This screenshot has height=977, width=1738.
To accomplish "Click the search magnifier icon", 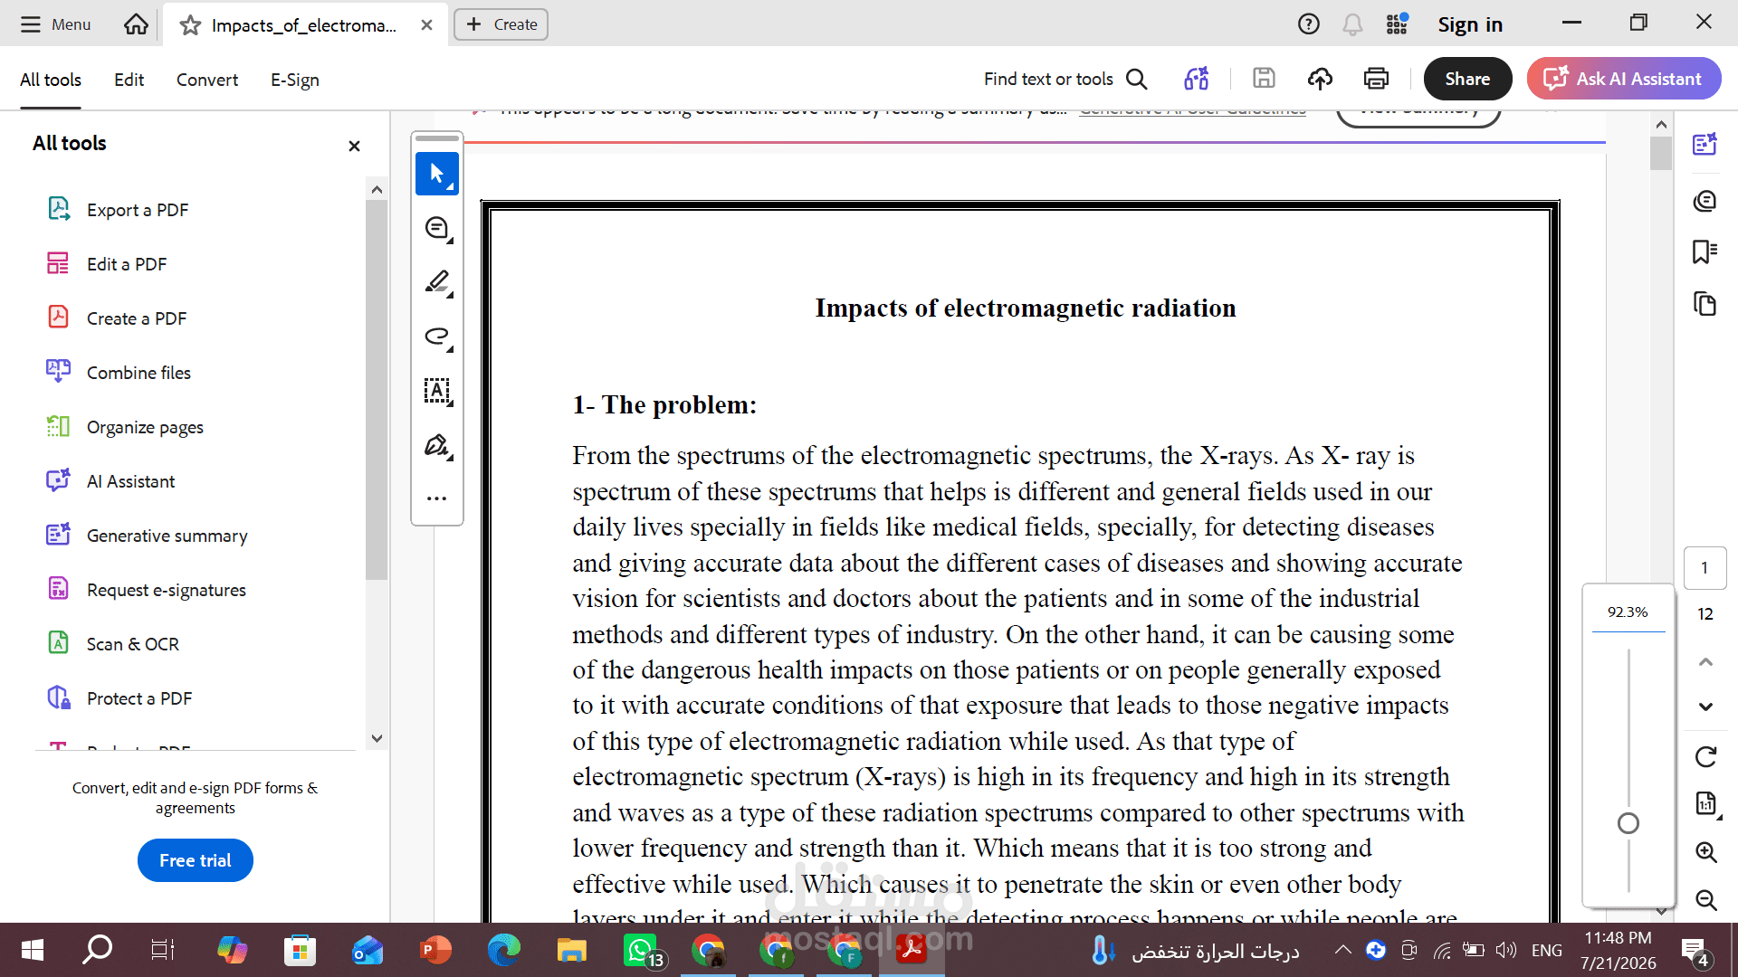I will pyautogui.click(x=1137, y=79).
